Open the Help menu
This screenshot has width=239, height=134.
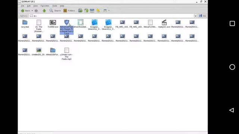tap(62, 6)
